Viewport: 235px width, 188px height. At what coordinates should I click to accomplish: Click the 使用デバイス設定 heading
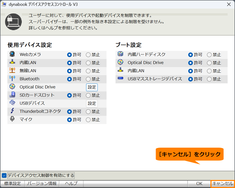tap(30, 45)
